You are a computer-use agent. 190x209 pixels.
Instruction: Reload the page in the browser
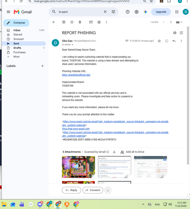point(21,1)
